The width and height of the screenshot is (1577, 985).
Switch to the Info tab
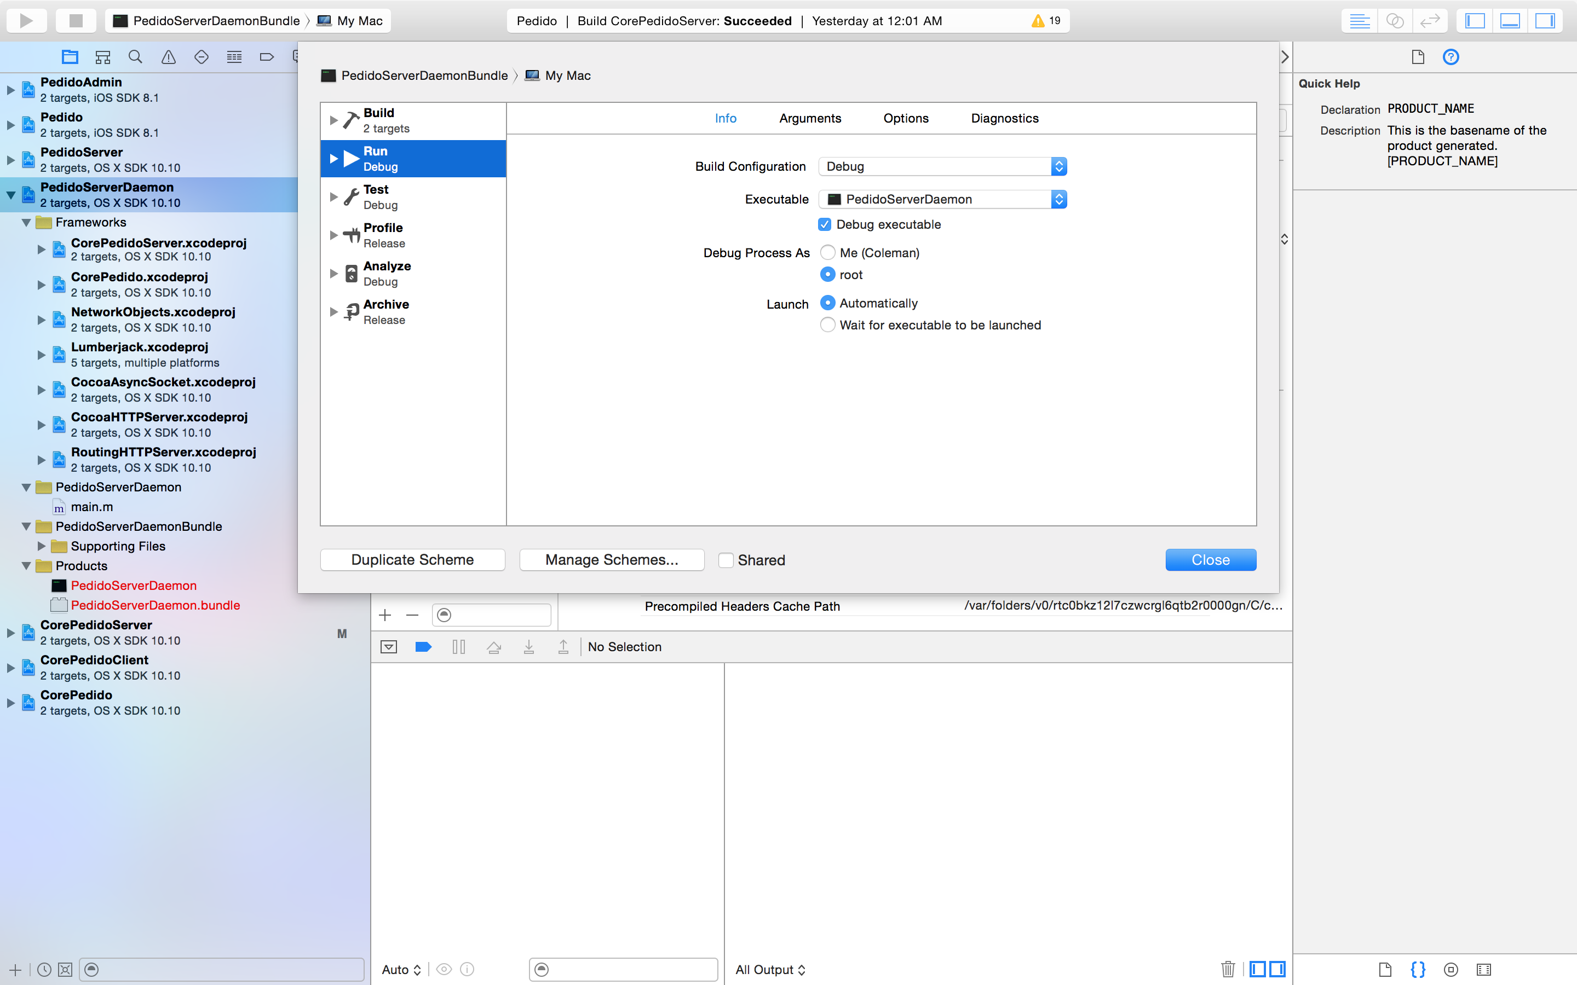click(x=726, y=118)
